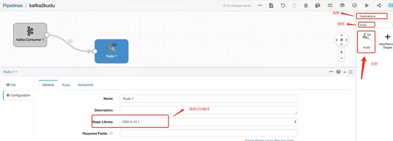Pan canvas up with arrow
Screen dimensions: 393x141
[x=341, y=35]
